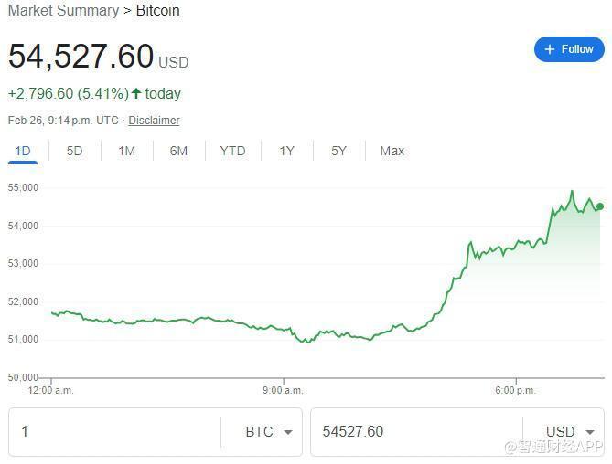Switch to the 5Y tab
This screenshot has height=464, width=612.
[338, 151]
